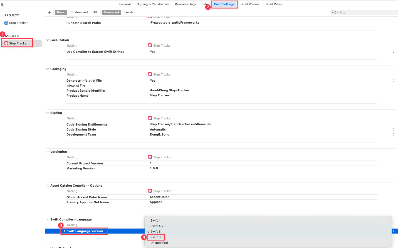Image resolution: width=398 pixels, height=248 pixels.
Task: Click the Step Tracker target icon in Localization header
Action: tap(150, 45)
